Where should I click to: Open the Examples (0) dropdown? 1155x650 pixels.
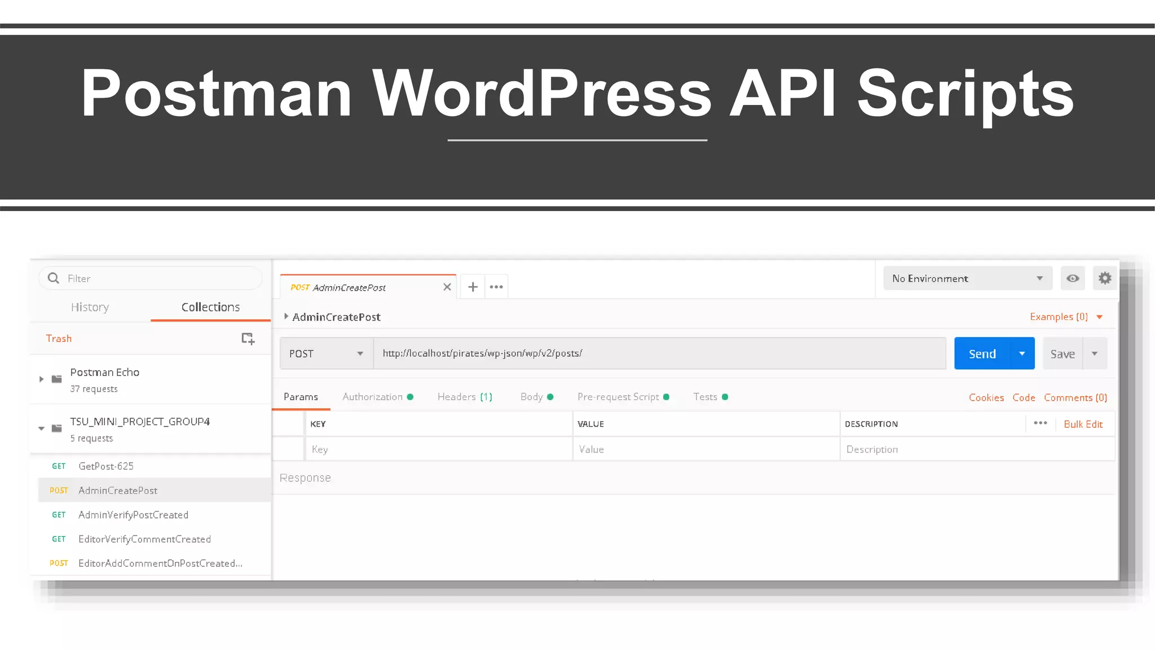[1066, 317]
